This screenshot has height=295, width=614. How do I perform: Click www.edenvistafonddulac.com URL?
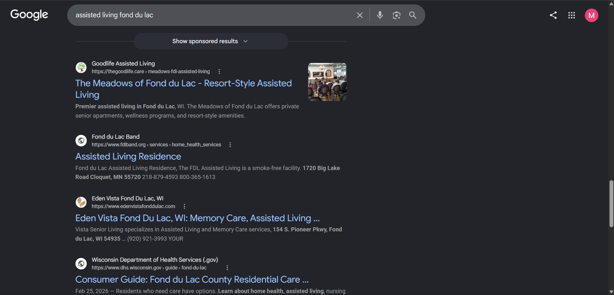[133, 206]
